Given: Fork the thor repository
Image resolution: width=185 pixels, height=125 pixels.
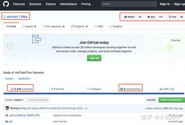Looking at the screenshot, I should coord(172,17).
